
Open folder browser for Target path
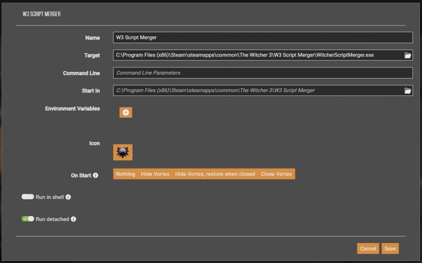pyautogui.click(x=408, y=55)
